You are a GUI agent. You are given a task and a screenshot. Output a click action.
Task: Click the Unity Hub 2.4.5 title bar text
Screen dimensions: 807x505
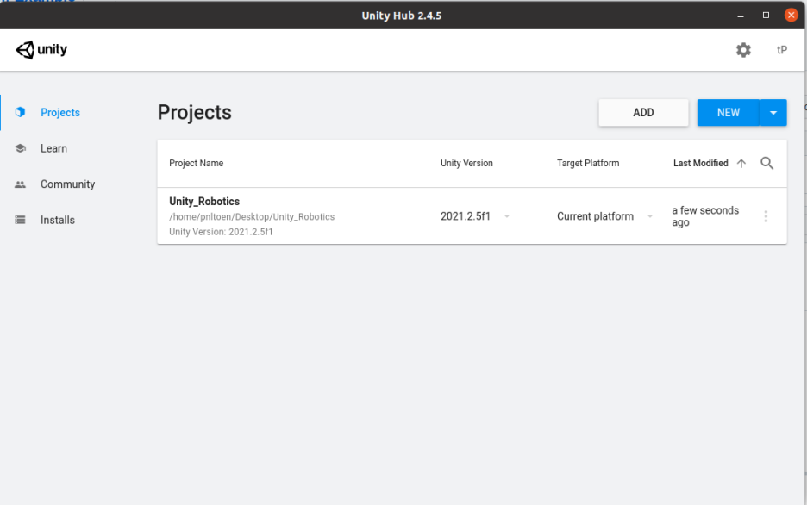pyautogui.click(x=402, y=16)
